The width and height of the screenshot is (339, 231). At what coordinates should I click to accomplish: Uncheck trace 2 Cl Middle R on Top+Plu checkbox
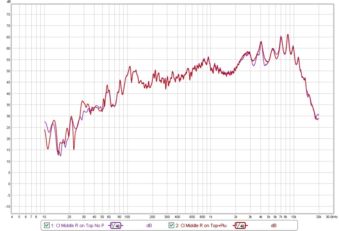coord(171,225)
